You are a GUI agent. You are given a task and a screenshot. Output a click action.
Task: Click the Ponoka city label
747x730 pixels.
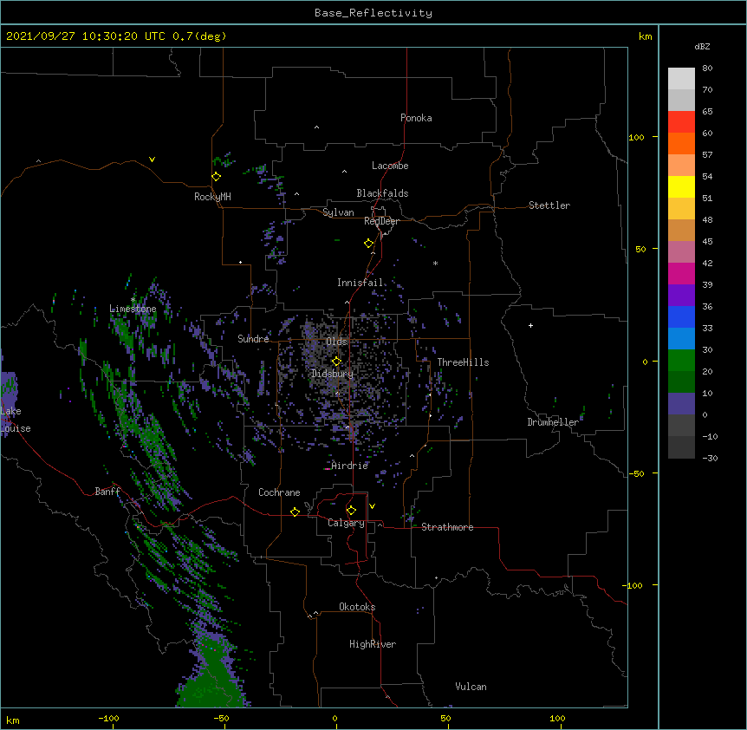pyautogui.click(x=416, y=118)
